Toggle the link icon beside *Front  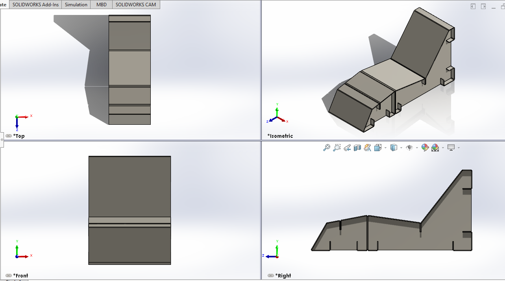[x=9, y=275]
